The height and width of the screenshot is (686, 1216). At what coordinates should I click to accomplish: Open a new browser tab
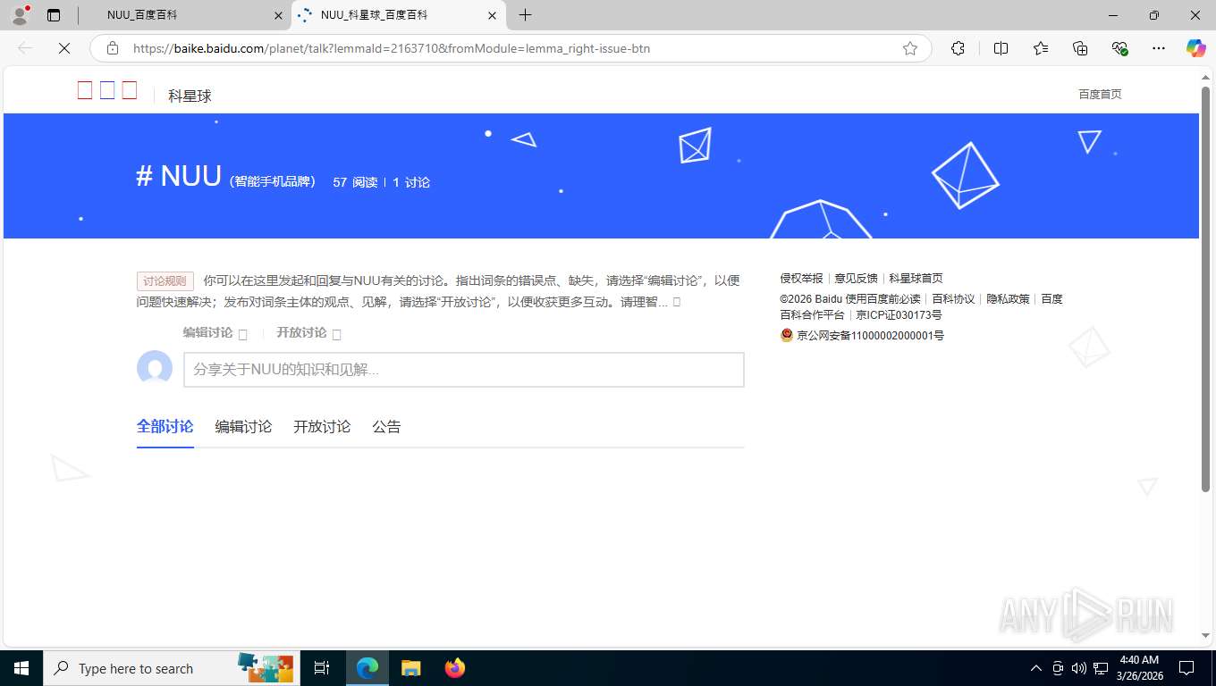[525, 15]
